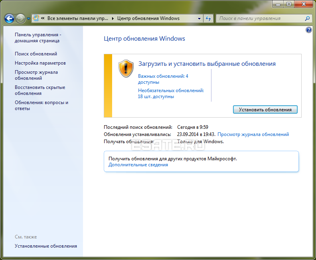Screen dimensions: 316x260
Task: Open recent pages dropdown beside navigation arrows
Action: click(28, 19)
